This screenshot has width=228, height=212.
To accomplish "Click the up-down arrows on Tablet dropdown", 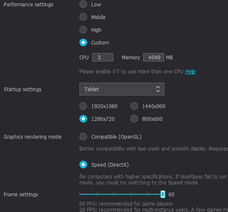I will 158,89.
